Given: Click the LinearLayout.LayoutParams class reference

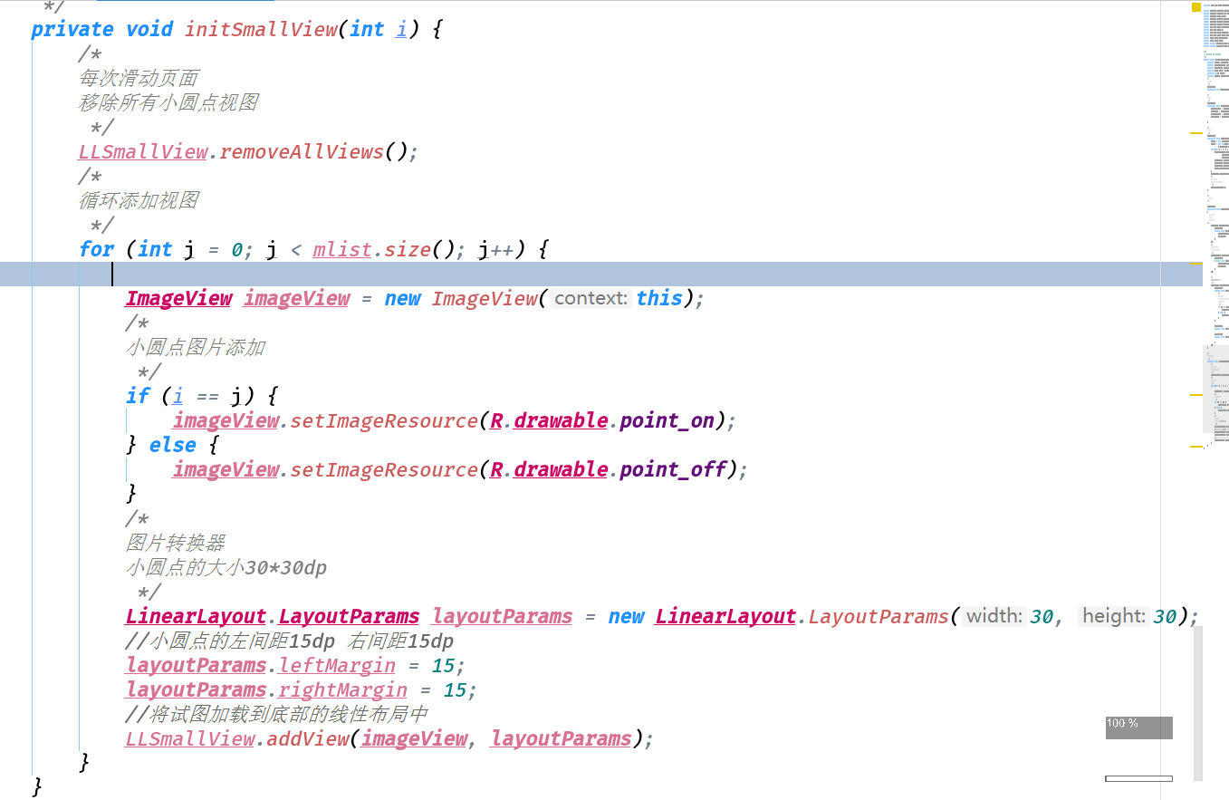Looking at the screenshot, I should 271,616.
